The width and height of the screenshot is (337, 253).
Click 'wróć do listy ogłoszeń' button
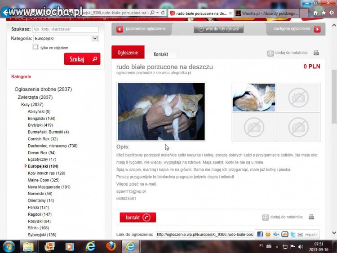[x=218, y=29]
